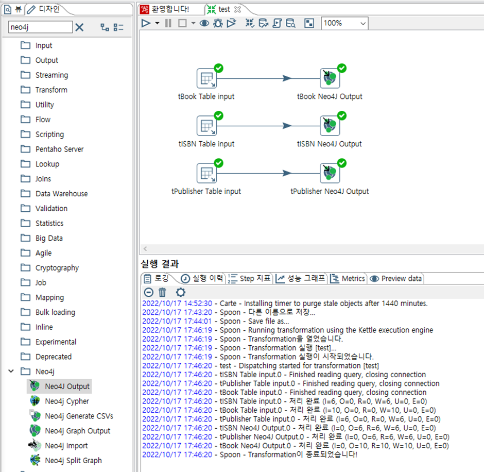Select the tBook Table input step
The height and width of the screenshot is (472, 484).
[x=206, y=78]
